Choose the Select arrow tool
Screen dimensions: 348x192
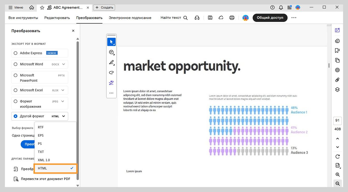[x=111, y=42]
